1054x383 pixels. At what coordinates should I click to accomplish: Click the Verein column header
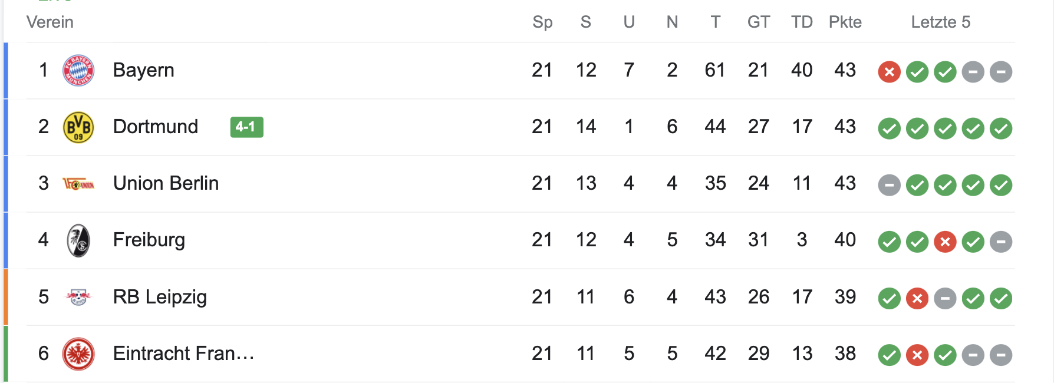point(50,22)
